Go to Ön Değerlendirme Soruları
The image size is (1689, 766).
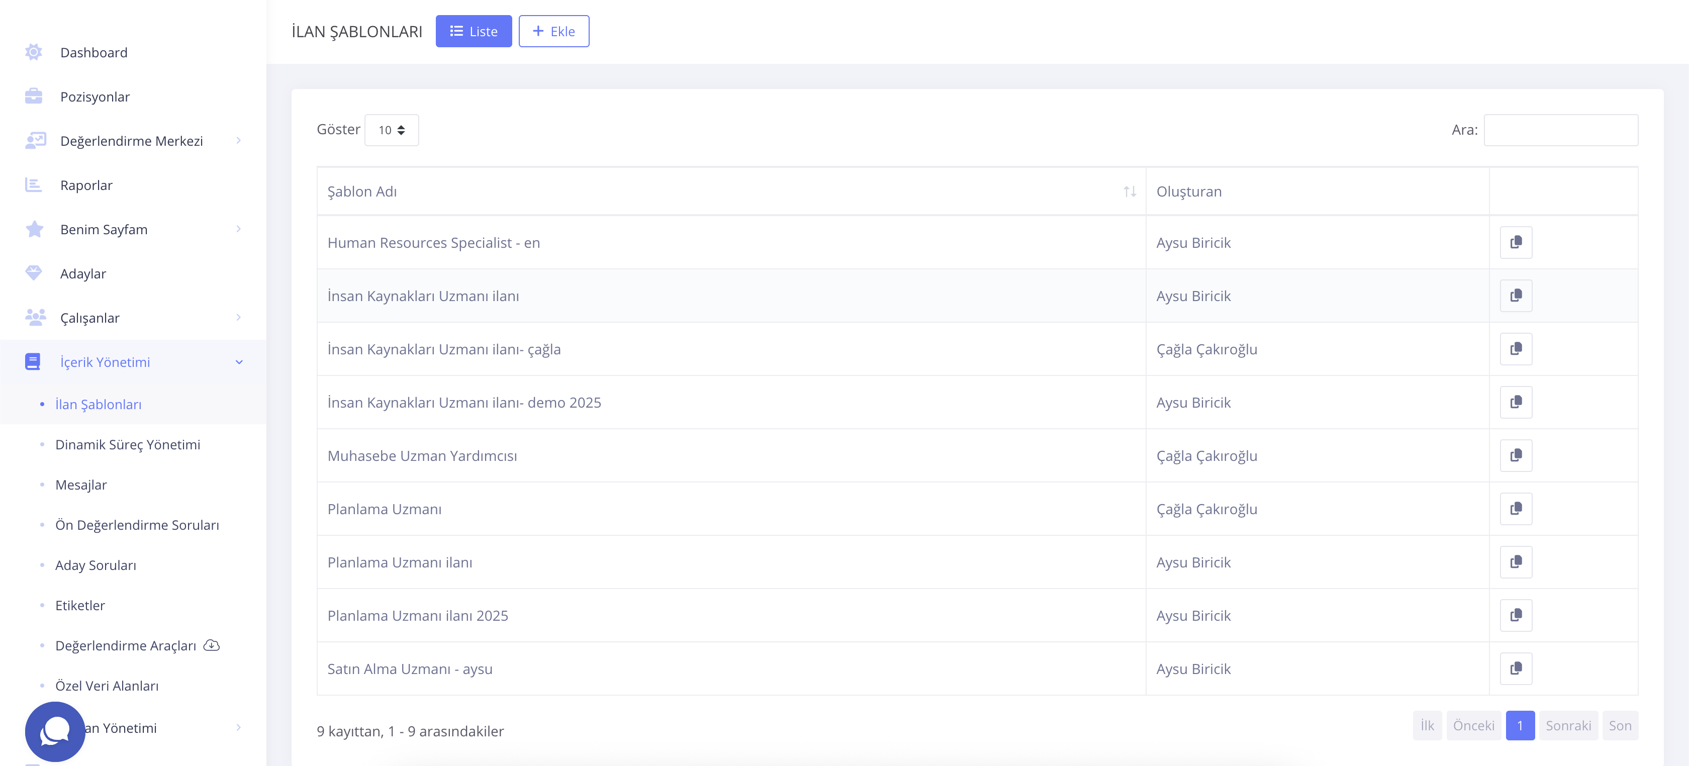point(137,525)
